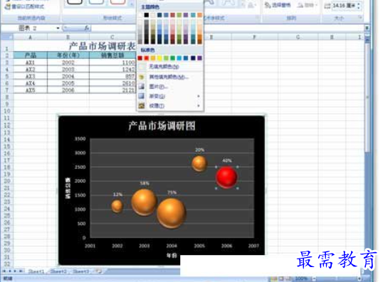Expand the Gradient submenu arrow
Screen dimensions: 383x282
pyautogui.click(x=199, y=97)
